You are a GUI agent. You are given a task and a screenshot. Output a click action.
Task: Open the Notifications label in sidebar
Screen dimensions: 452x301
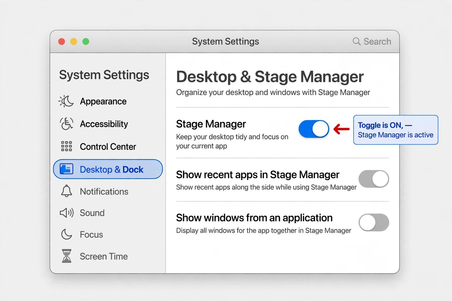tap(104, 192)
